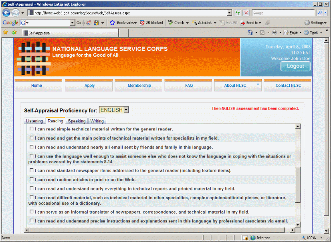Click statements list scroll-right arrow
Viewport: 331px width, 242px height.
(293, 230)
